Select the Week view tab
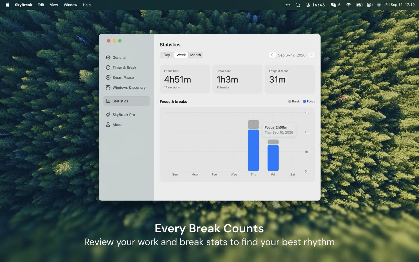Viewport: 419px width, 262px height. [181, 55]
